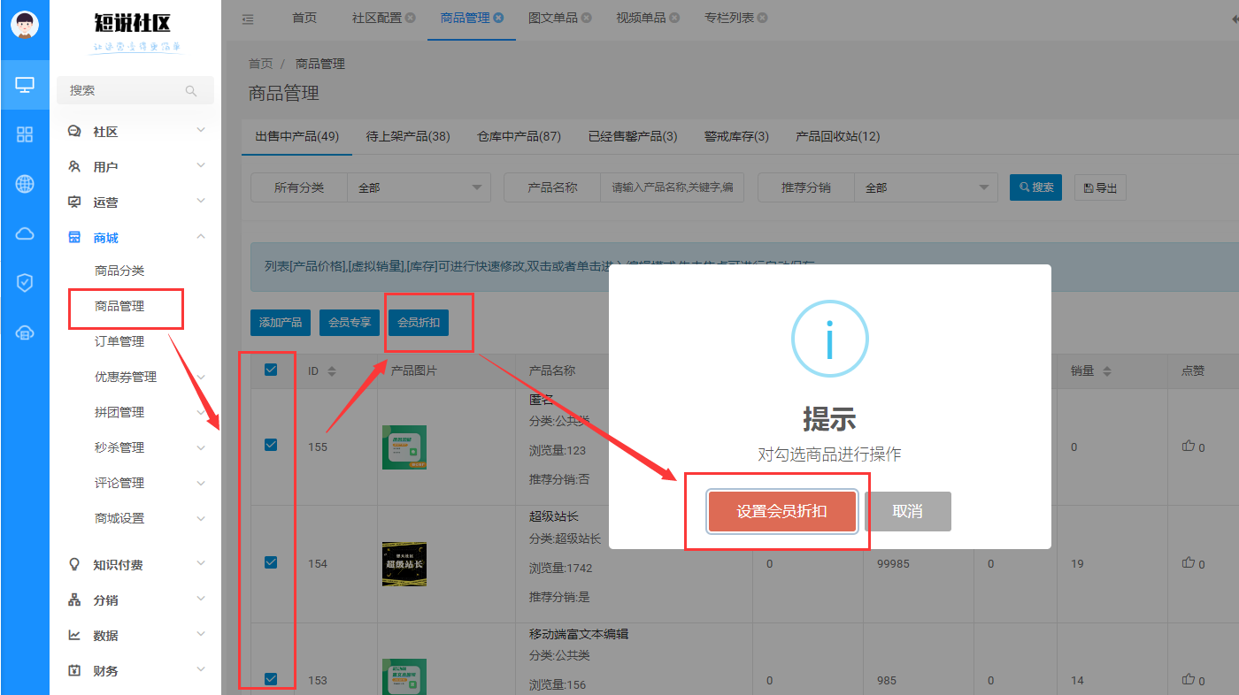The width and height of the screenshot is (1239, 695).
Task: Switch to the 仓库中产品(87) tab
Action: point(519,136)
